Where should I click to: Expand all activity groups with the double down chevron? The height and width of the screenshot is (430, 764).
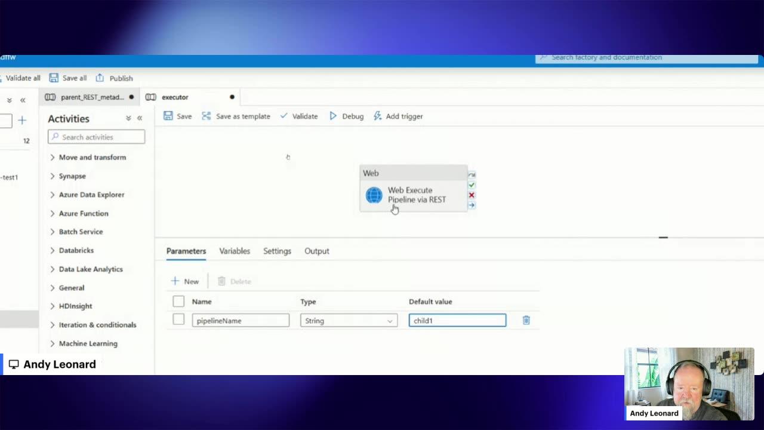pyautogui.click(x=128, y=118)
